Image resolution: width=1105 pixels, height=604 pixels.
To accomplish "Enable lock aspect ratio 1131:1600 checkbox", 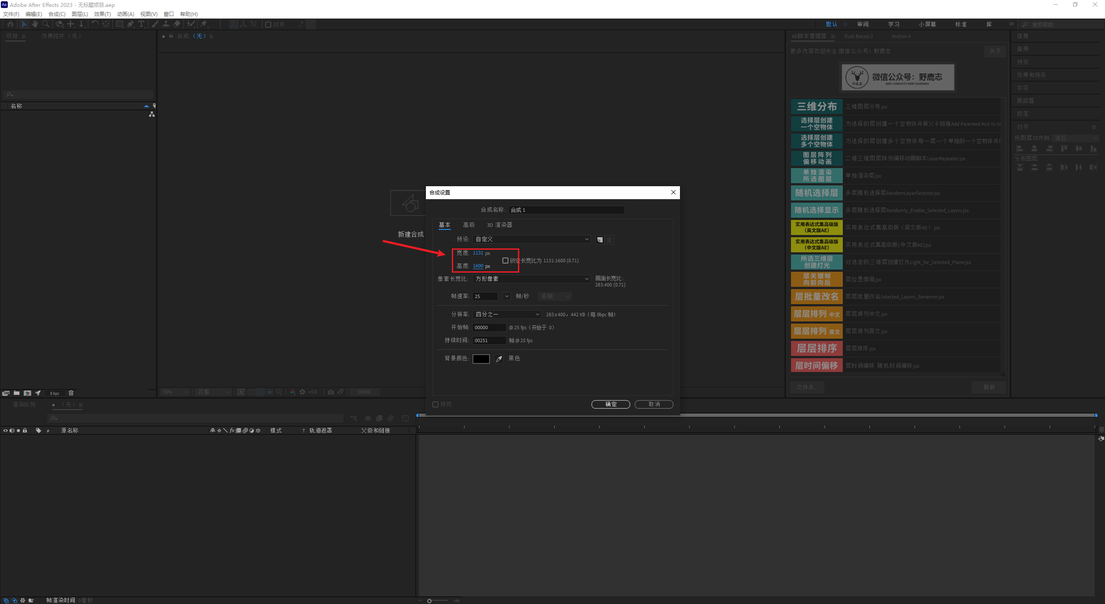I will point(505,261).
